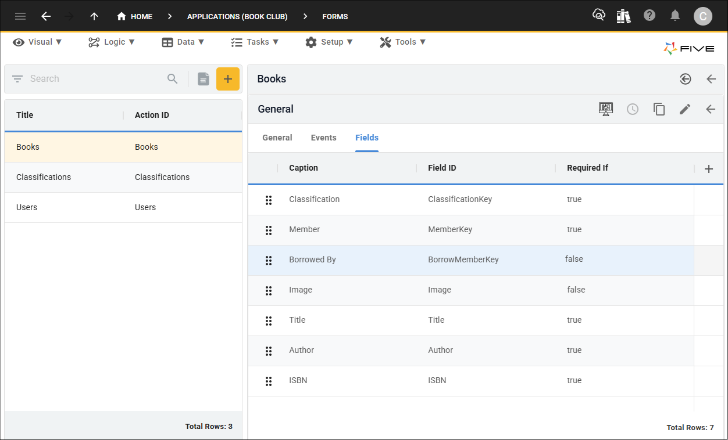The image size is (728, 440).
Task: Click the drag handle on the Member row
Action: [269, 230]
